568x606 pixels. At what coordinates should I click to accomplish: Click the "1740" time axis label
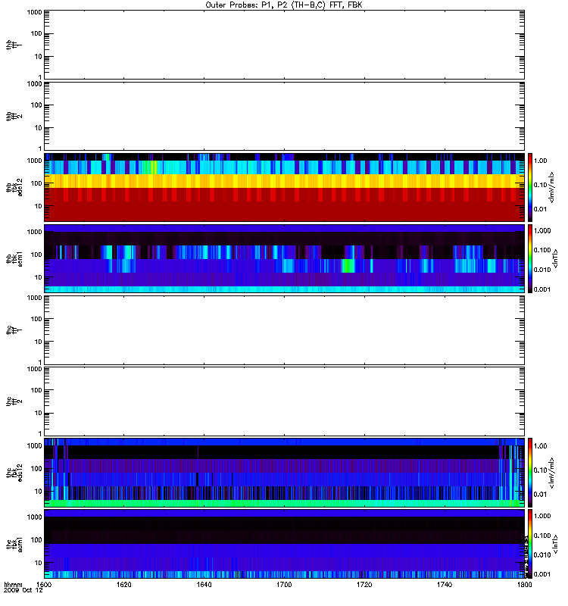445,584
